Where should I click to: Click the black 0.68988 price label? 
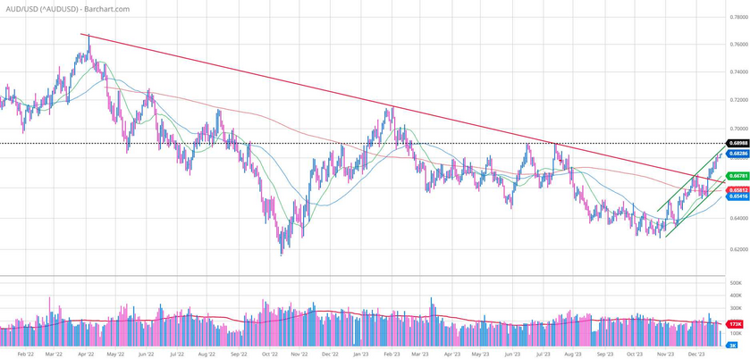[x=737, y=143]
